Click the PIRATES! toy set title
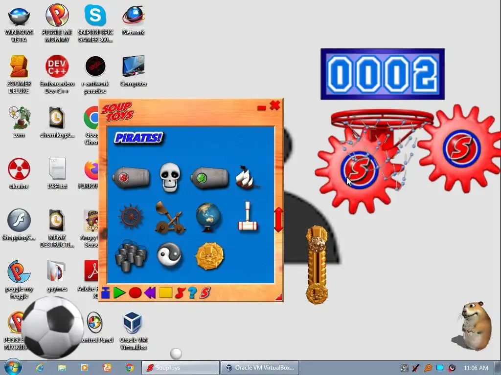 tap(138, 138)
